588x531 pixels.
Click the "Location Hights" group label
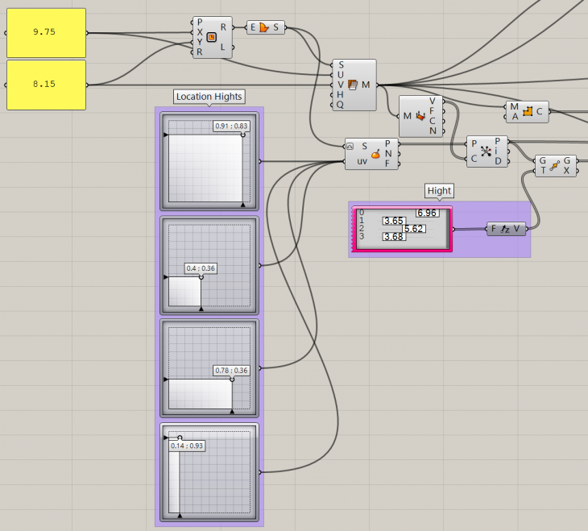pyautogui.click(x=209, y=97)
